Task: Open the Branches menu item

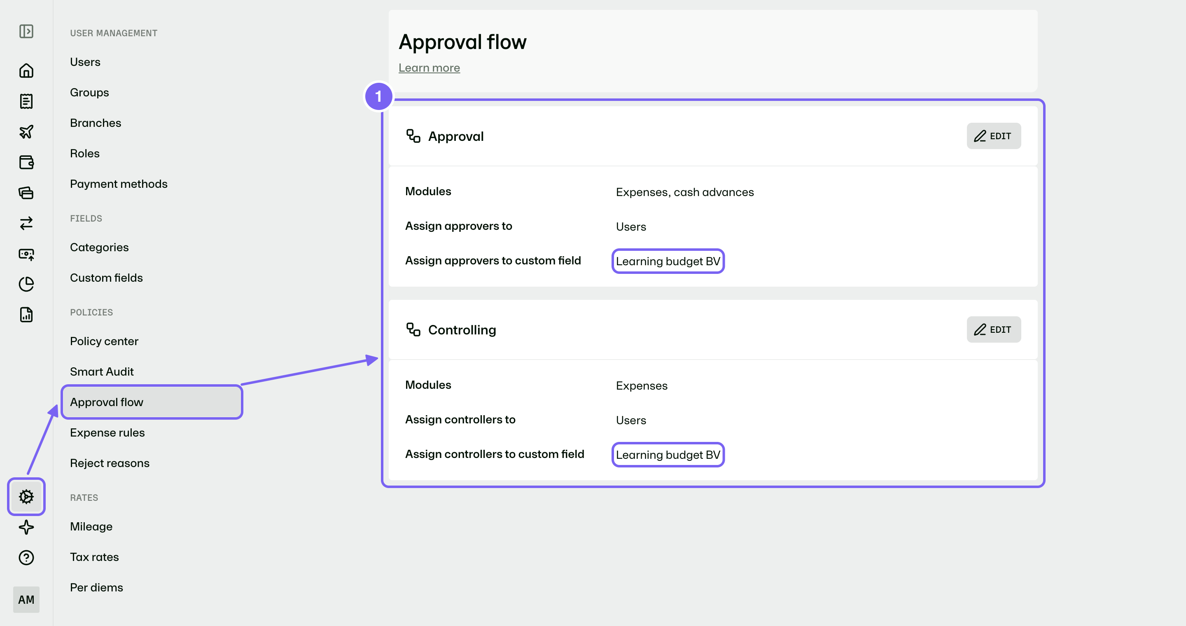Action: click(95, 123)
